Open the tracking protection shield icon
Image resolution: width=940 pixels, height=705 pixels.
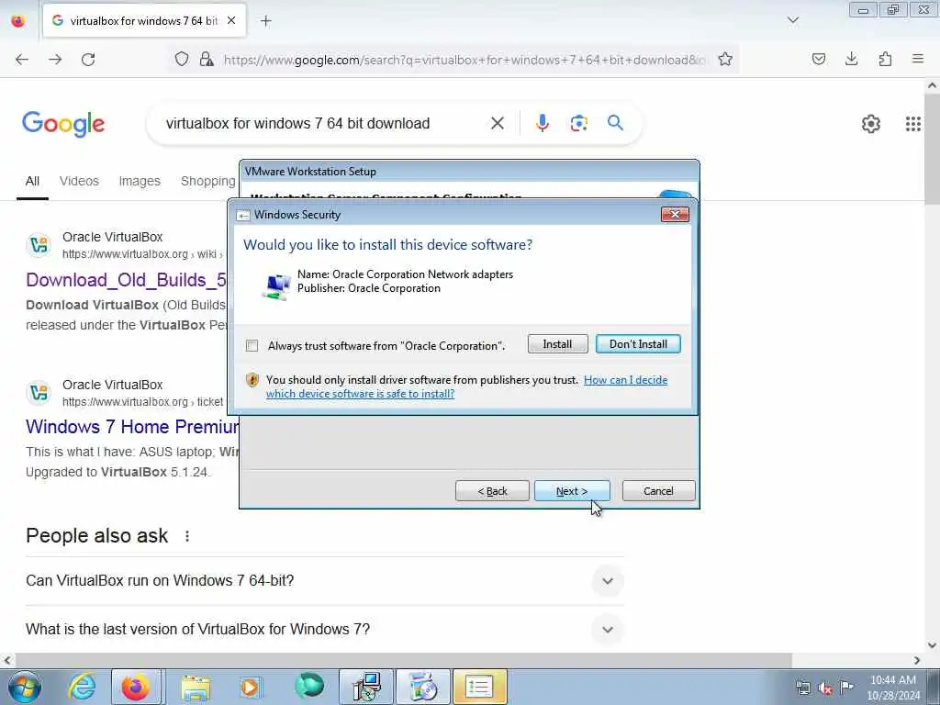(182, 59)
